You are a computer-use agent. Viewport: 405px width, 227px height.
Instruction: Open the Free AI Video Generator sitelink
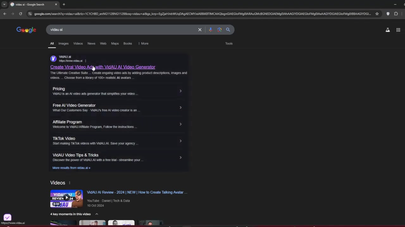[x=74, y=105]
